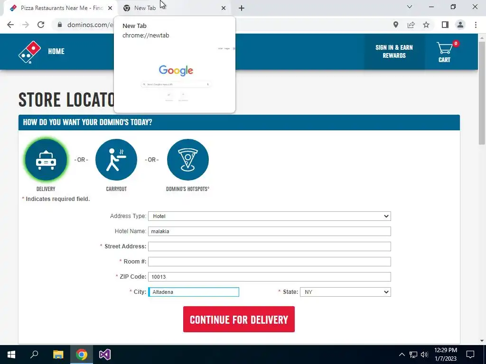The width and height of the screenshot is (486, 364).
Task: Click Sign In & Earn Rewards
Action: pos(394,51)
